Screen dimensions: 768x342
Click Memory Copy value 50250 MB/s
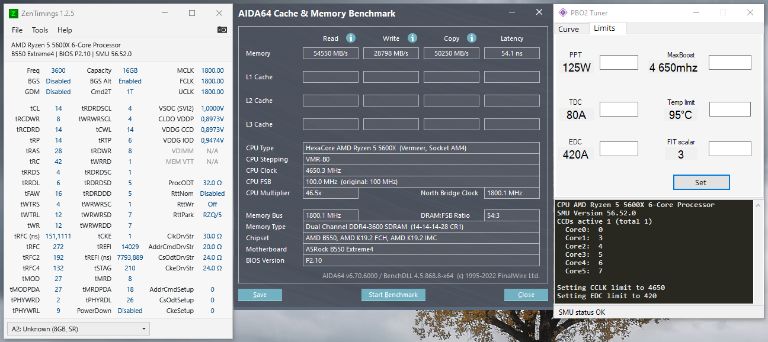(452, 53)
